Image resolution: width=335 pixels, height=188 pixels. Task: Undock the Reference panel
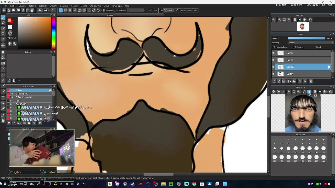[x=330, y=87]
